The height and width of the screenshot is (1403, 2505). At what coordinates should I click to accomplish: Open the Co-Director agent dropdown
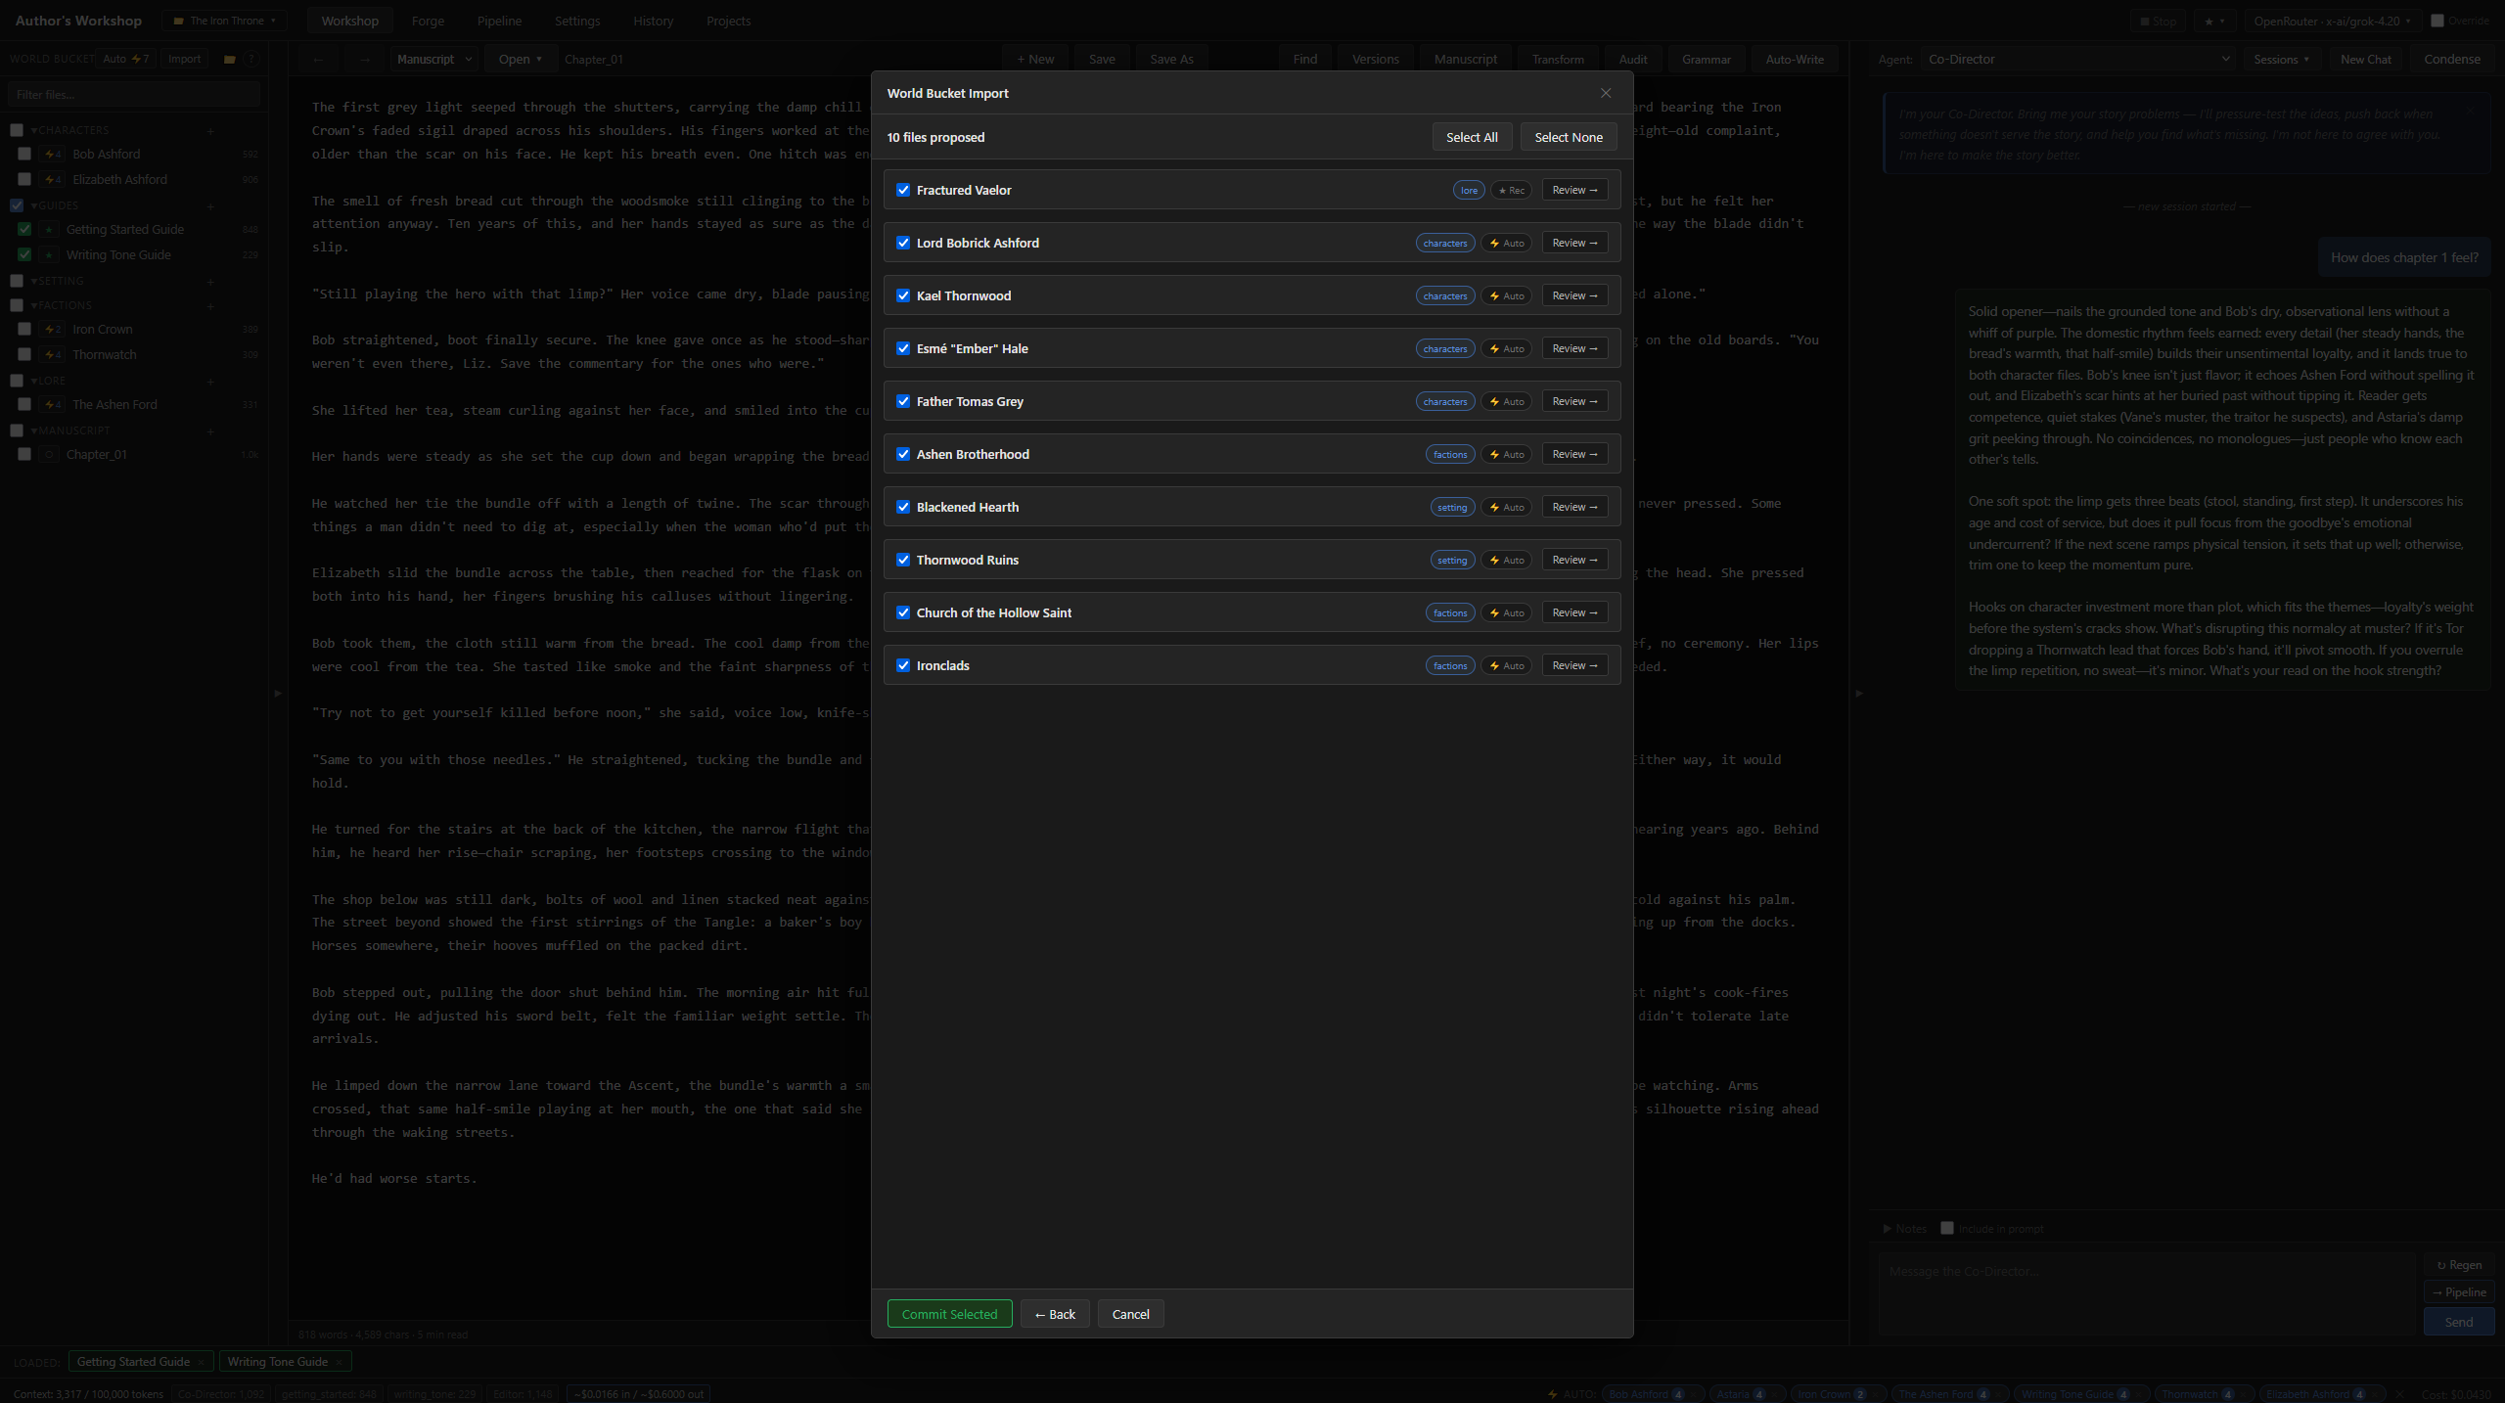pos(2079,60)
